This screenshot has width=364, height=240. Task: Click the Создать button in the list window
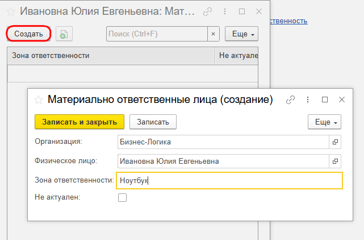click(28, 34)
